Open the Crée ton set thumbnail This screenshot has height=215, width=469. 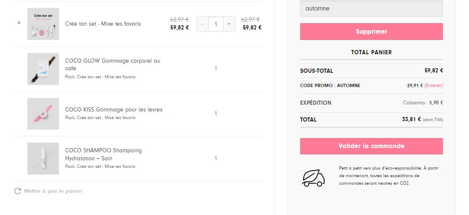tap(43, 24)
